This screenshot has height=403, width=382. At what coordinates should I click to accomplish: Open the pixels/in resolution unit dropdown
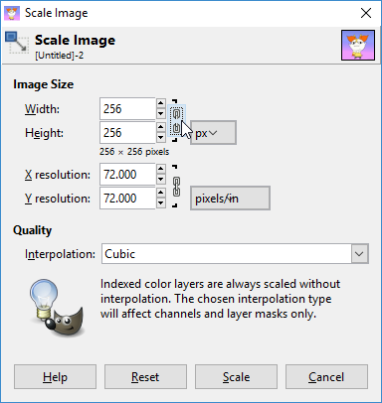[x=230, y=199]
